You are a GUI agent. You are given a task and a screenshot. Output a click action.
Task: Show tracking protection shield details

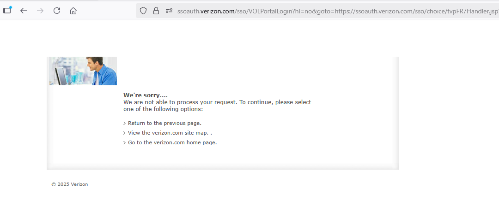tap(143, 11)
